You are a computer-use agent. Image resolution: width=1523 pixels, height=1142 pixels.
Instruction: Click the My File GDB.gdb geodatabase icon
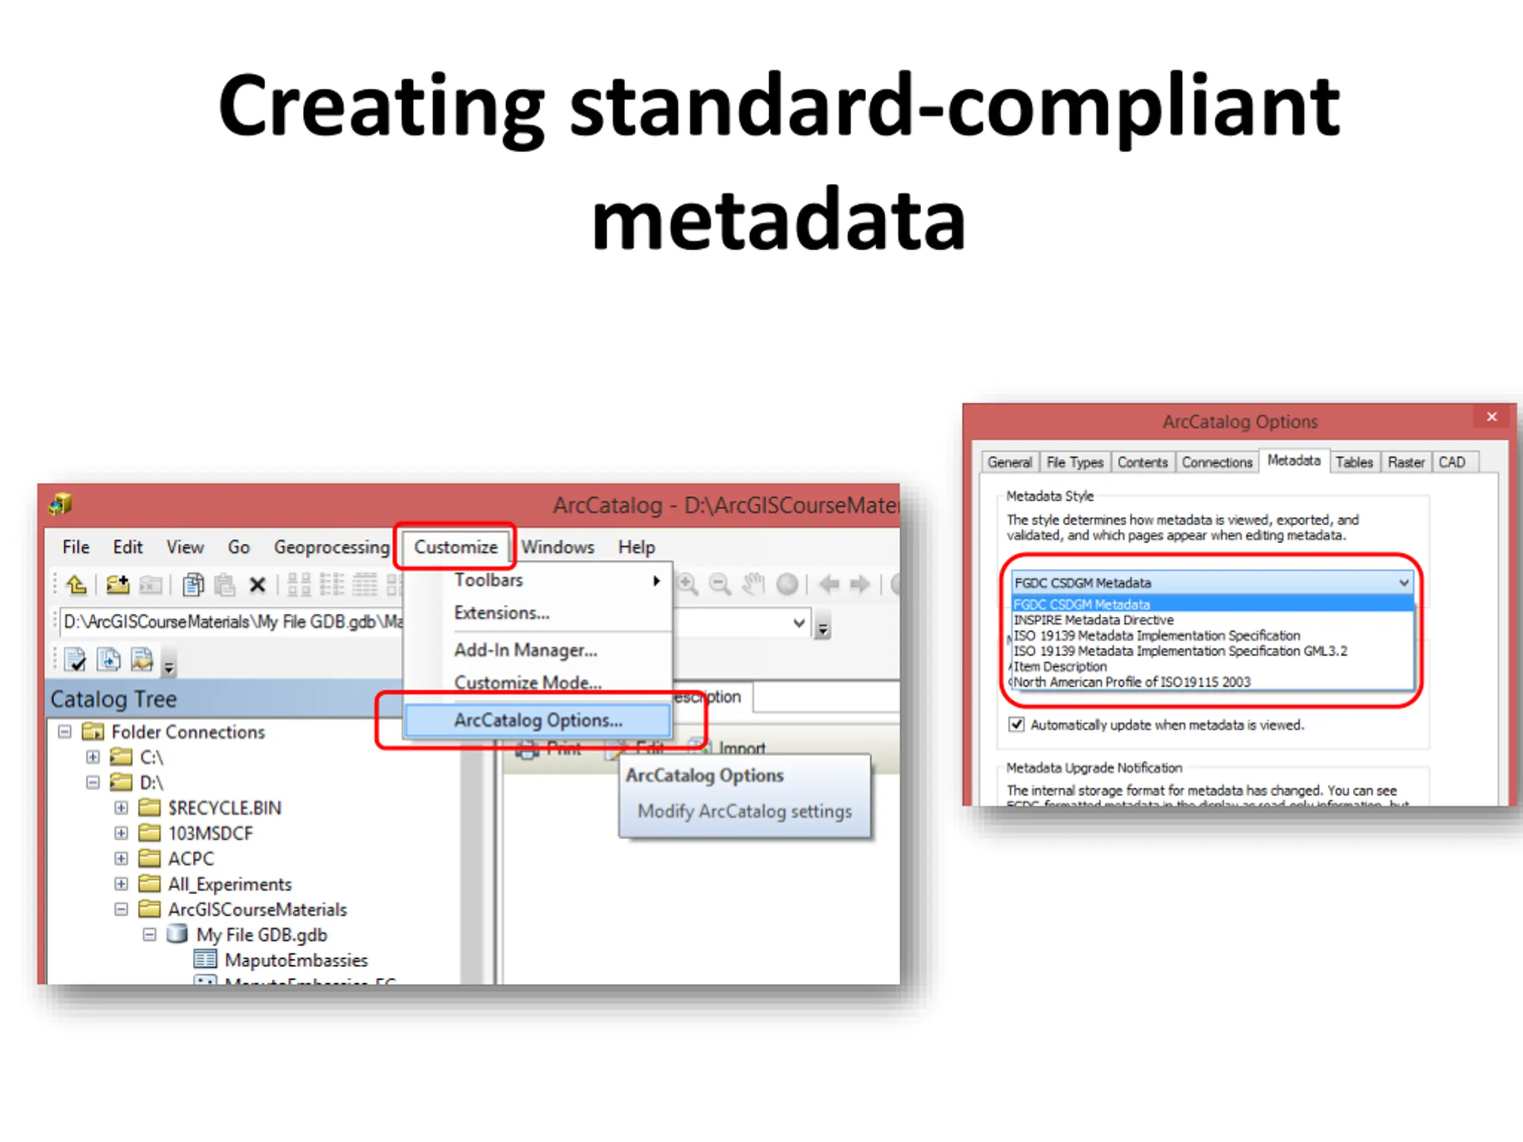[x=177, y=933]
